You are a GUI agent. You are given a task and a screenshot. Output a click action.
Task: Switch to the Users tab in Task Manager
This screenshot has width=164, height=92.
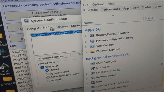click(x=158, y=7)
